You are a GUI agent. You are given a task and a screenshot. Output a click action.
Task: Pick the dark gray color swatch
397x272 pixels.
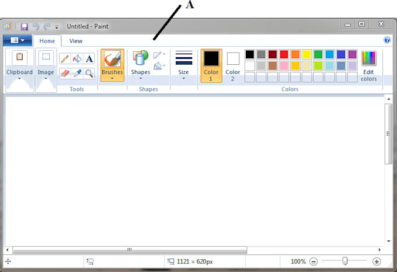[261, 54]
